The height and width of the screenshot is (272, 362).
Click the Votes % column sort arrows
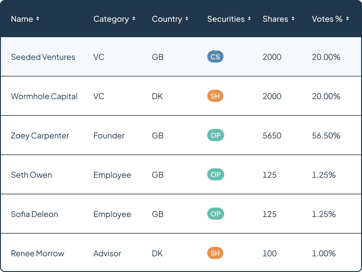pyautogui.click(x=347, y=19)
